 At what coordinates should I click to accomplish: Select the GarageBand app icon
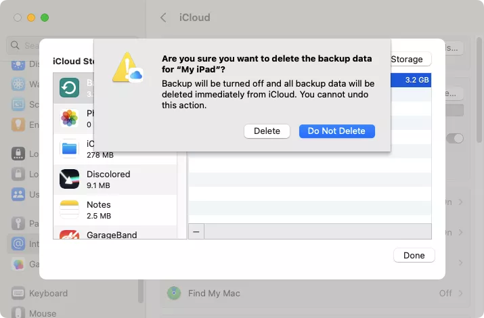click(x=70, y=235)
